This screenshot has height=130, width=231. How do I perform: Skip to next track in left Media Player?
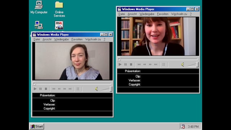(x=70, y=89)
